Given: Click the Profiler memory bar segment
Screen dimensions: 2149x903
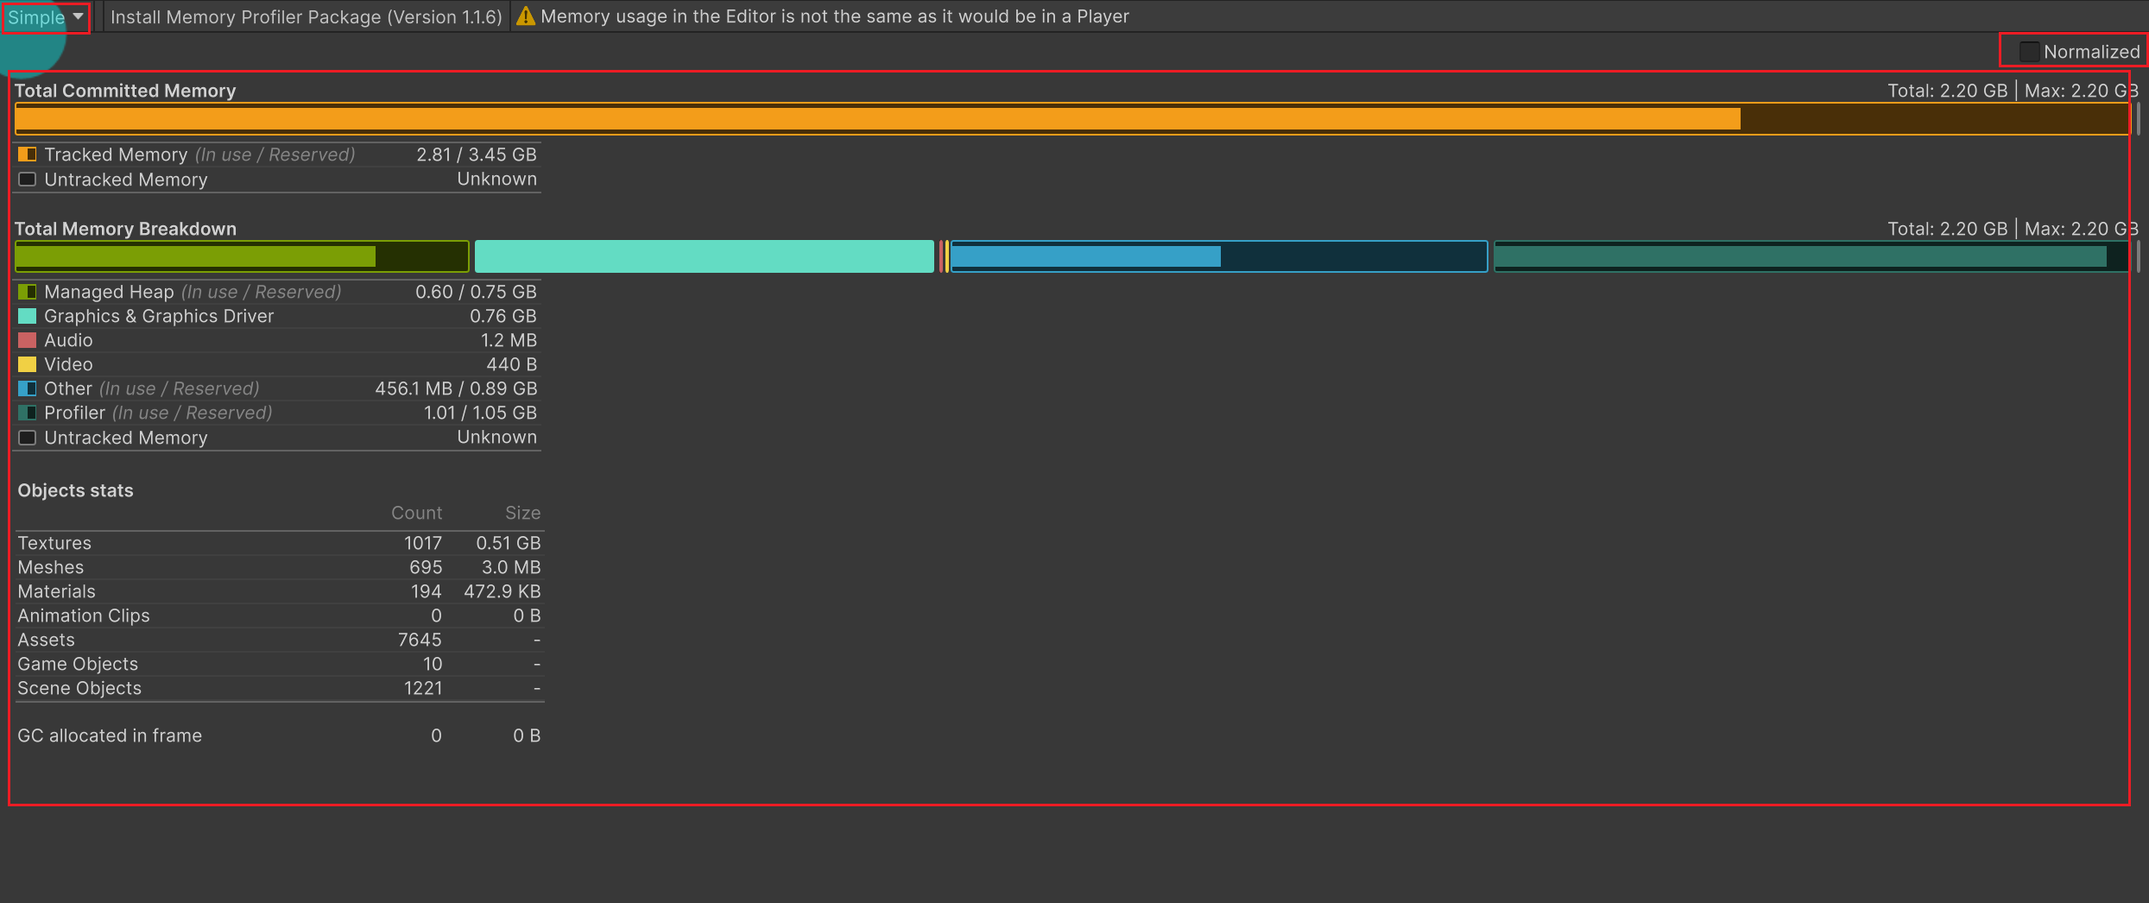Looking at the screenshot, I should pyautogui.click(x=1809, y=256).
